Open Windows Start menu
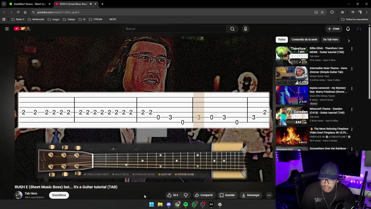 pyautogui.click(x=152, y=205)
